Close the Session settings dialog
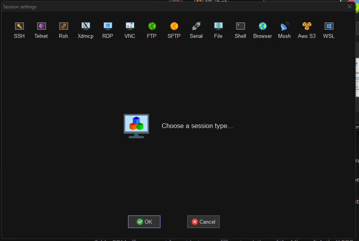Image resolution: width=359 pixels, height=241 pixels. point(350,6)
